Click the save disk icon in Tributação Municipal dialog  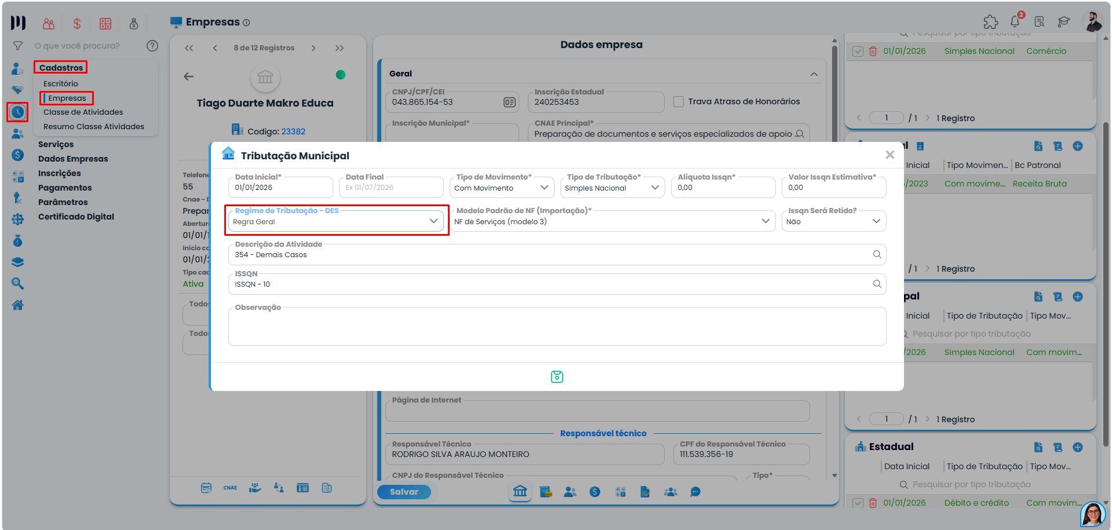pos(557,377)
